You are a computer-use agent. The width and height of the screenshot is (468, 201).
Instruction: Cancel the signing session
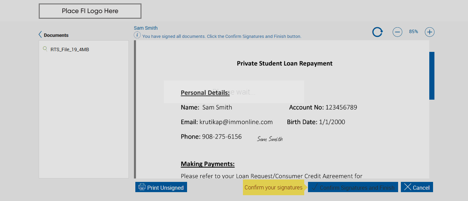click(417, 187)
